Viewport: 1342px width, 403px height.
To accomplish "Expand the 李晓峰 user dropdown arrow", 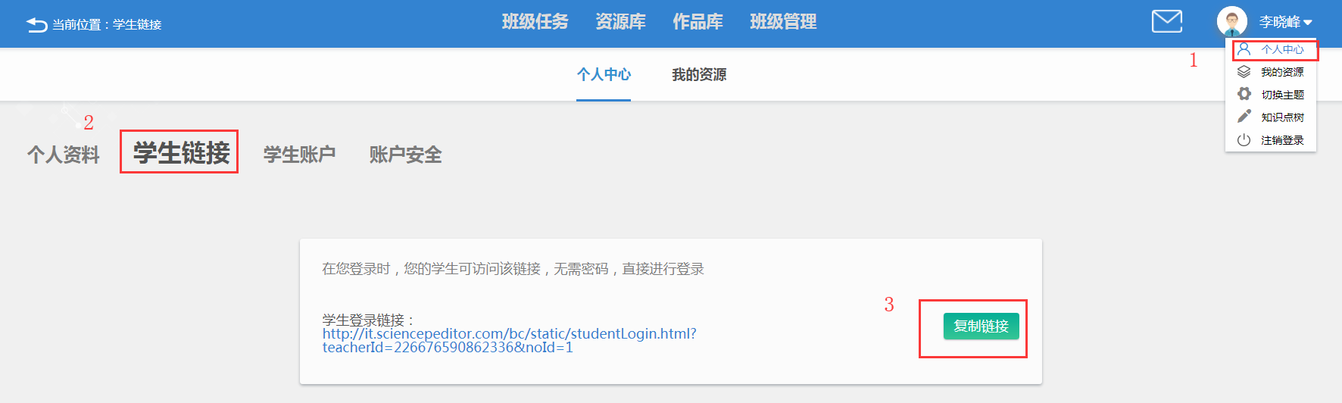I will point(1308,23).
